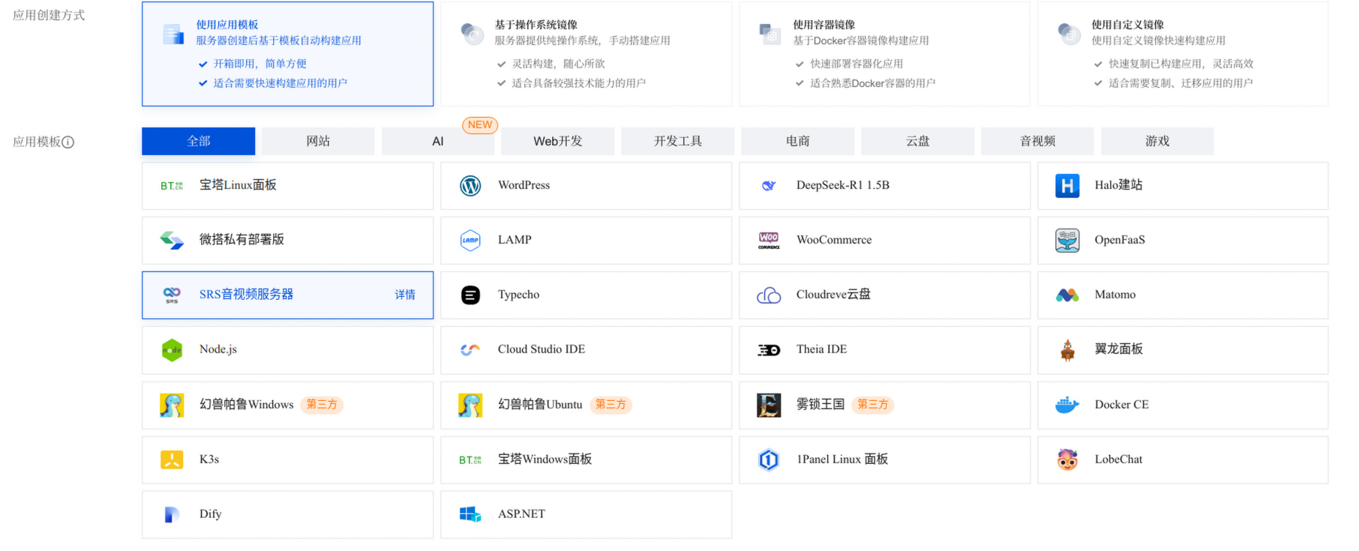Switch to the 网站 template tab

pyautogui.click(x=318, y=141)
